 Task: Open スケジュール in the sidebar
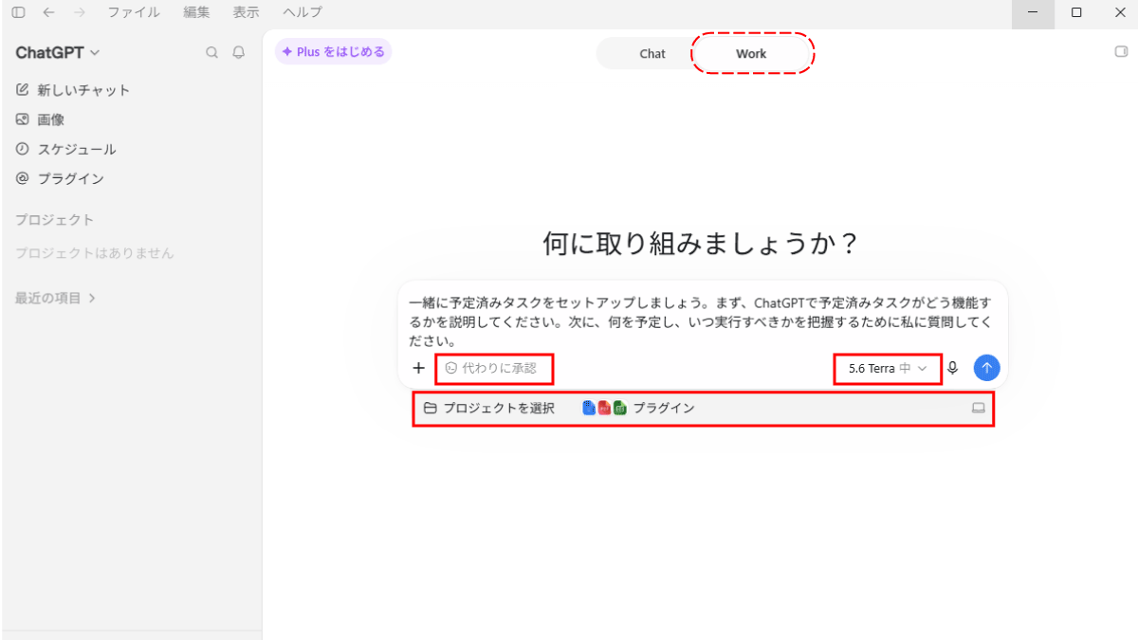(x=66, y=149)
